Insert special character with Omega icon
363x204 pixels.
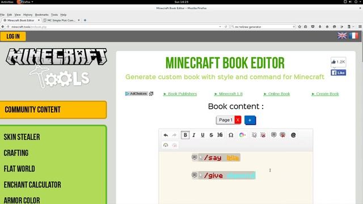click(231, 135)
